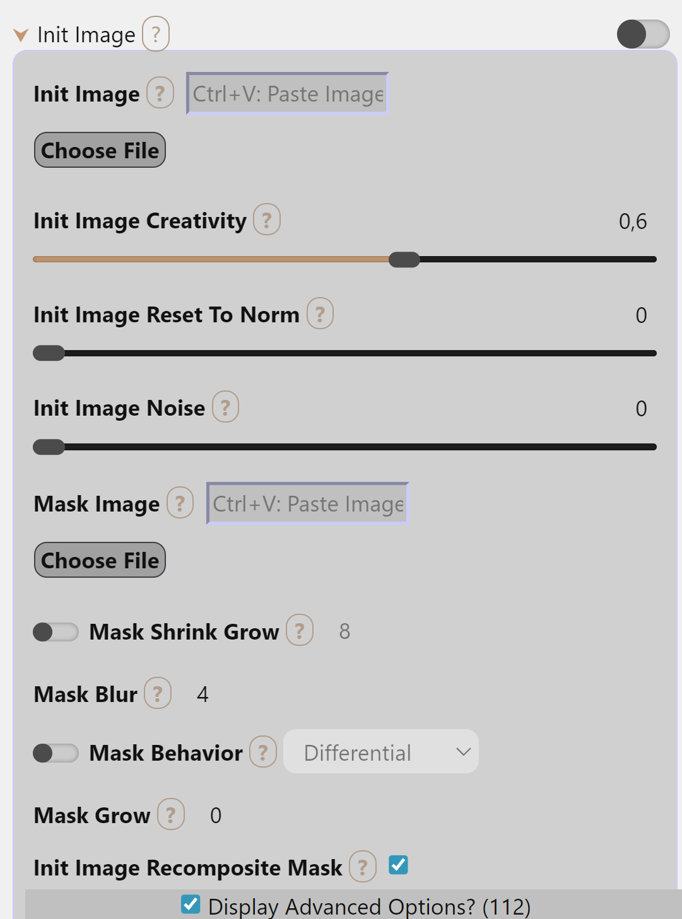Show help for Init Image Reset To Norm

[x=320, y=314]
